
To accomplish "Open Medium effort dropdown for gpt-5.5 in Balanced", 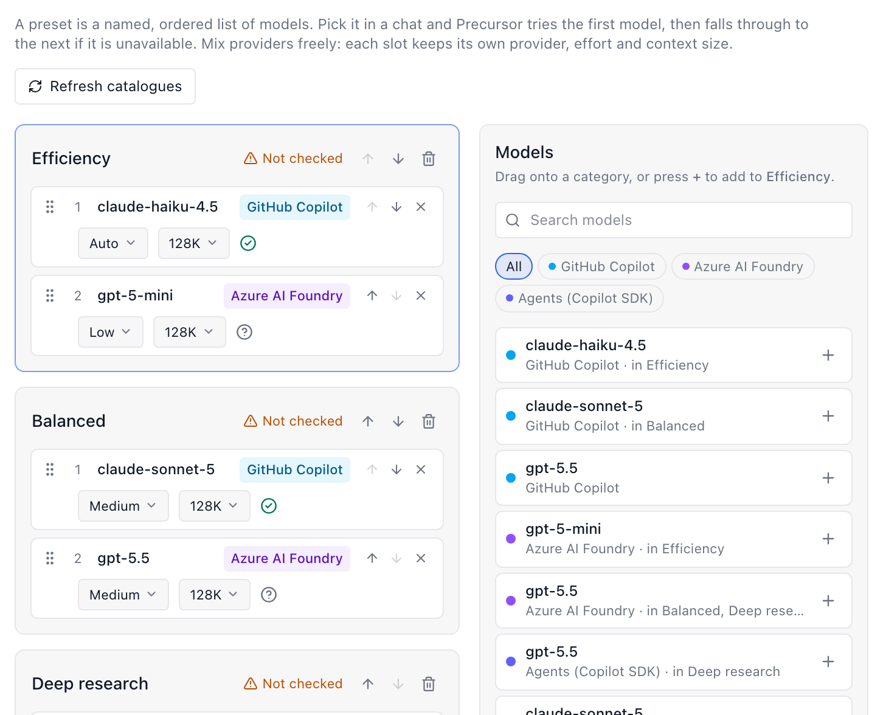I will click(123, 595).
